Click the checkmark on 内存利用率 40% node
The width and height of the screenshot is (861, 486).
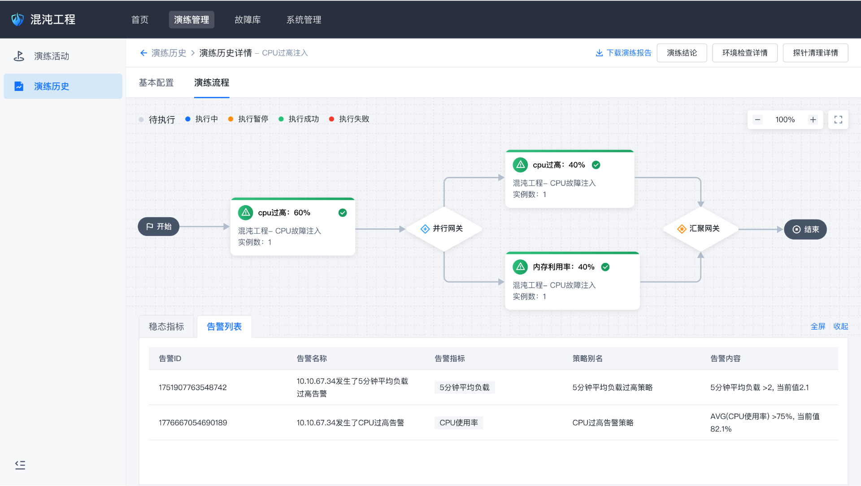[x=605, y=267]
